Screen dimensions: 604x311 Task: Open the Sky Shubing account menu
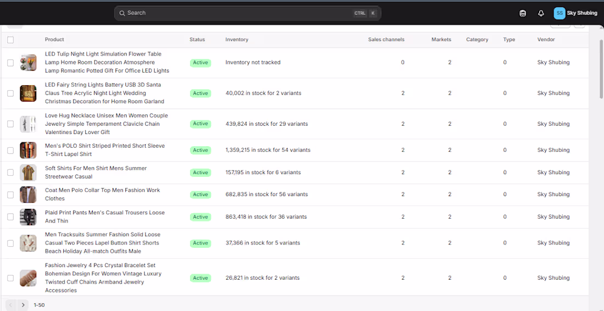575,13
